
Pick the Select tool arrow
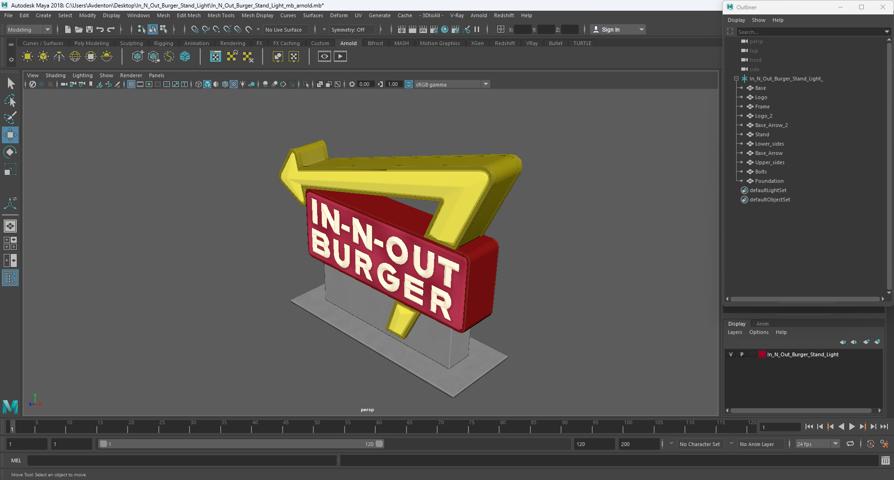point(10,84)
